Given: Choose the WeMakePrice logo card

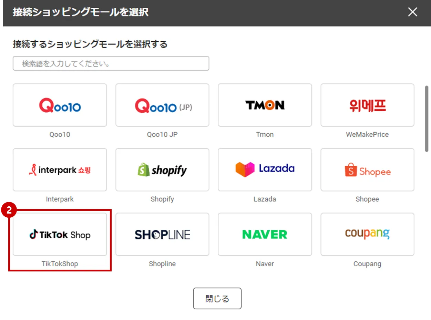Looking at the screenshot, I should click(x=367, y=105).
